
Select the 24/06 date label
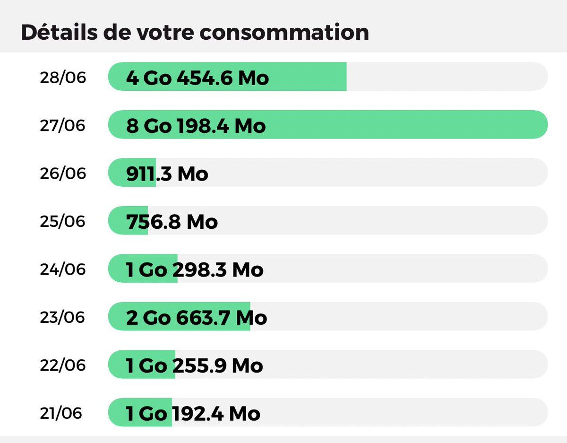[63, 269]
